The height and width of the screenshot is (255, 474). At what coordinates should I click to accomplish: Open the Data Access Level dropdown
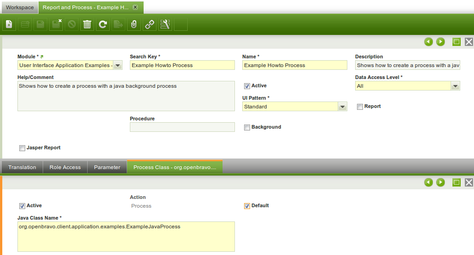[x=455, y=86]
